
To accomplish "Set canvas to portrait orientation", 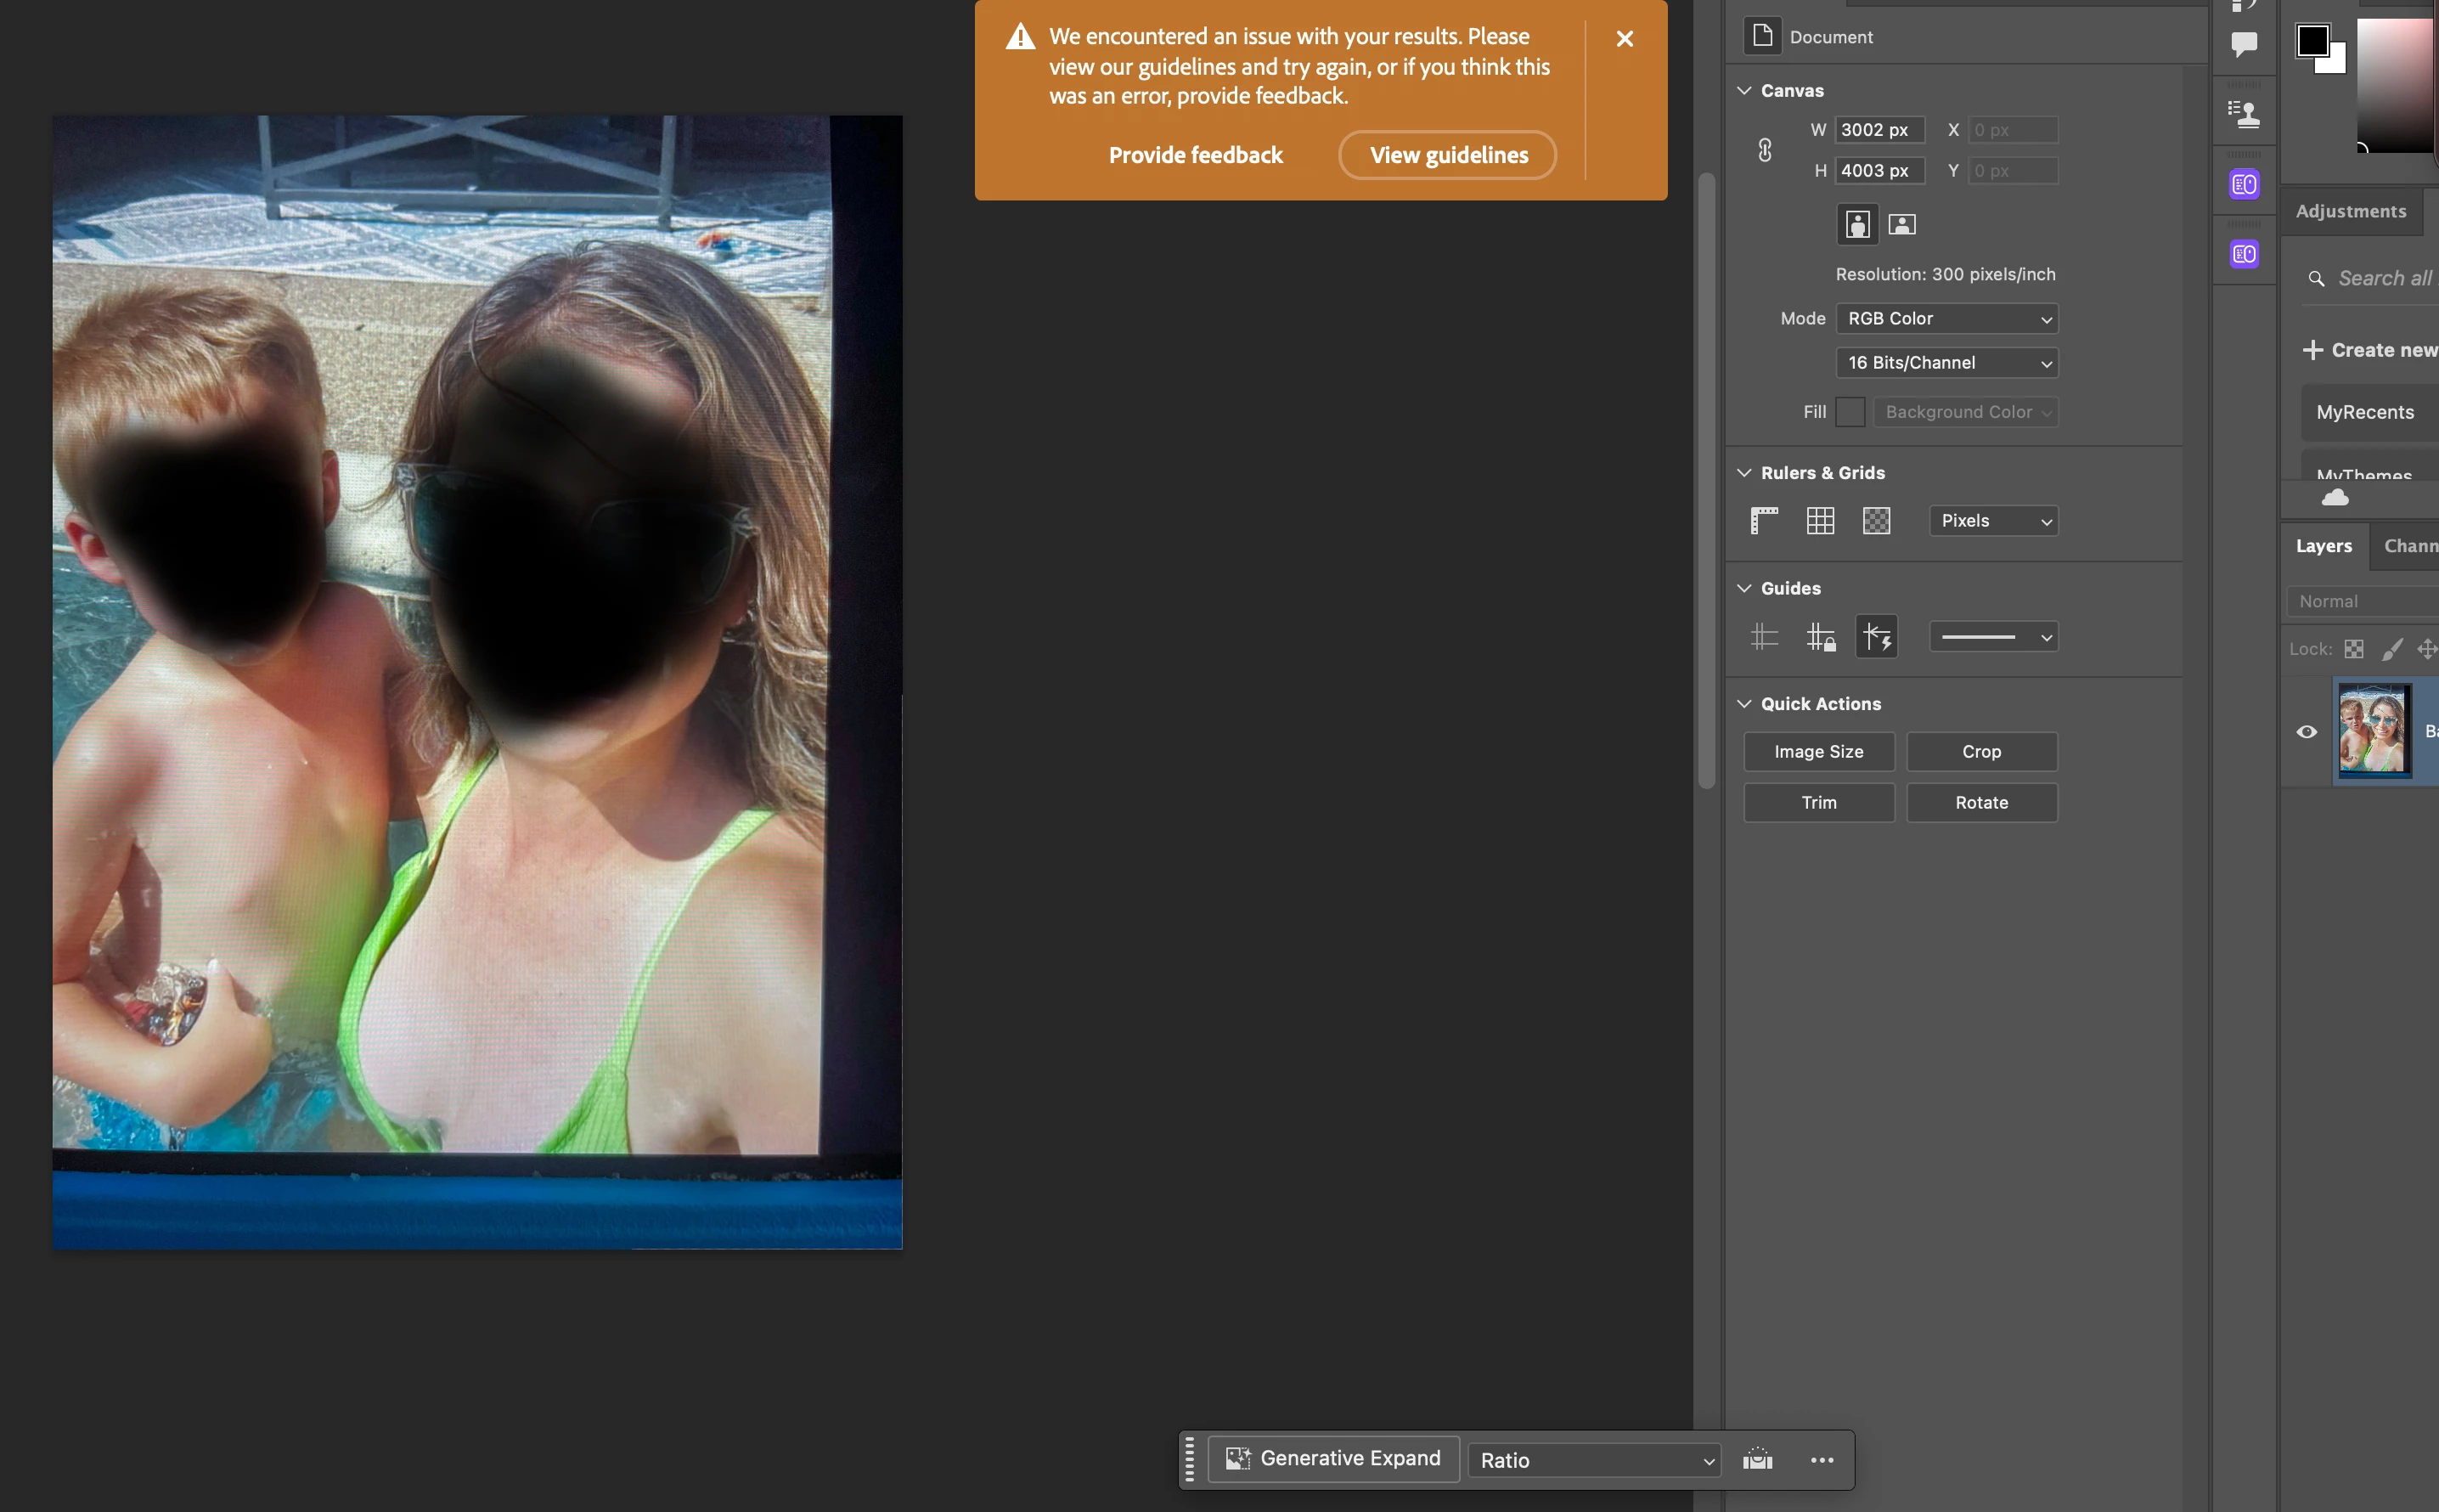I will coord(1857,224).
